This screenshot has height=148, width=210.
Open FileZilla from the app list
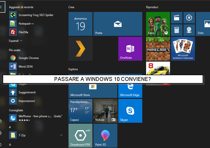click(23, 32)
